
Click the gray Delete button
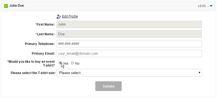tap(108, 86)
